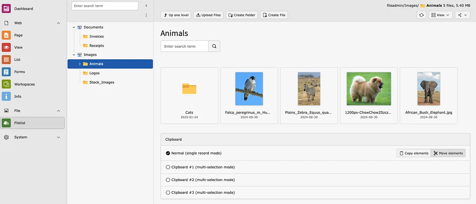
Task: Click the search magnifier button
Action: pyautogui.click(x=214, y=46)
